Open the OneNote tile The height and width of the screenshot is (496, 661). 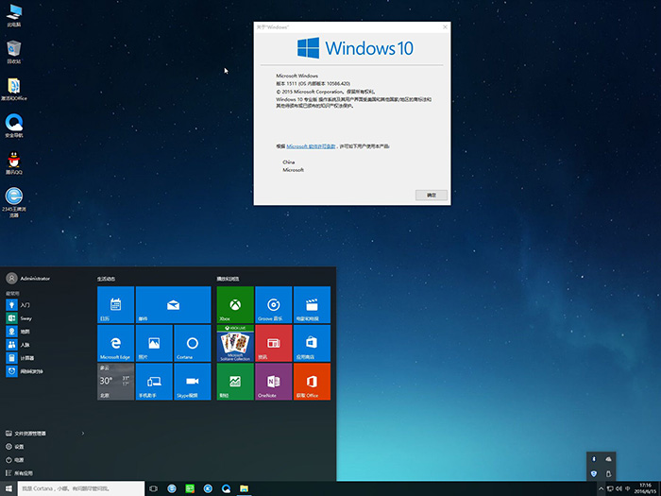click(x=274, y=381)
